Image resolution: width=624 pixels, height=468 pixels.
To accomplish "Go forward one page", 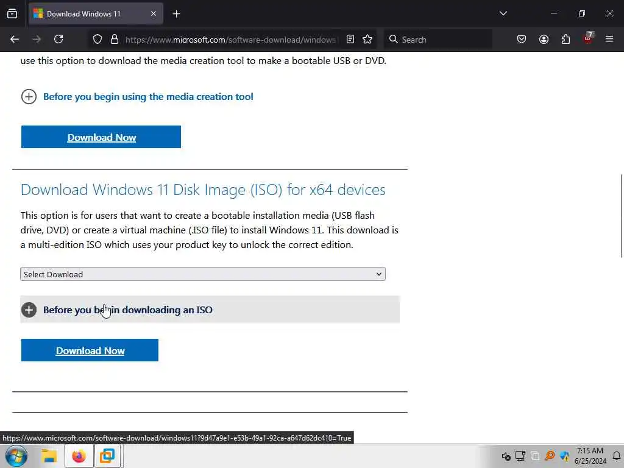I will [37, 39].
